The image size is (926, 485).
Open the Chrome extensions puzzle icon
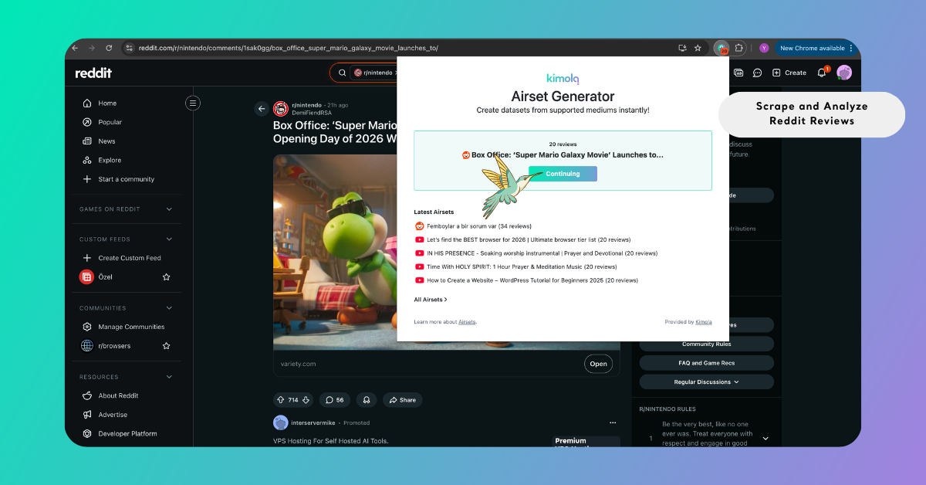(x=739, y=48)
